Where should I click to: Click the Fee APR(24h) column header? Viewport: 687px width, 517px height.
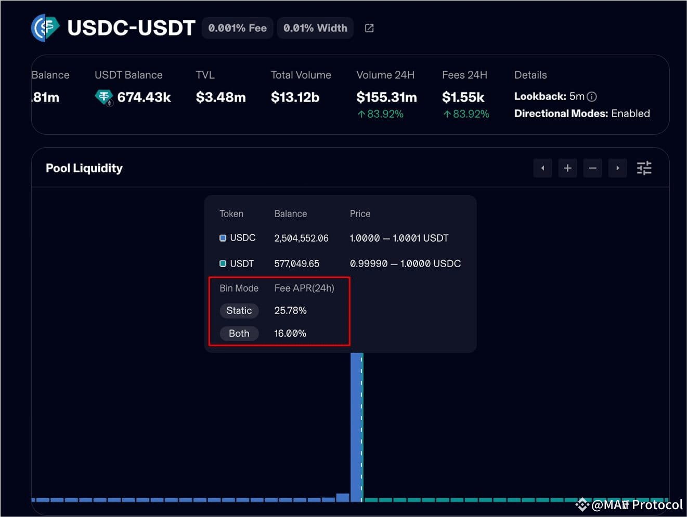(x=304, y=288)
